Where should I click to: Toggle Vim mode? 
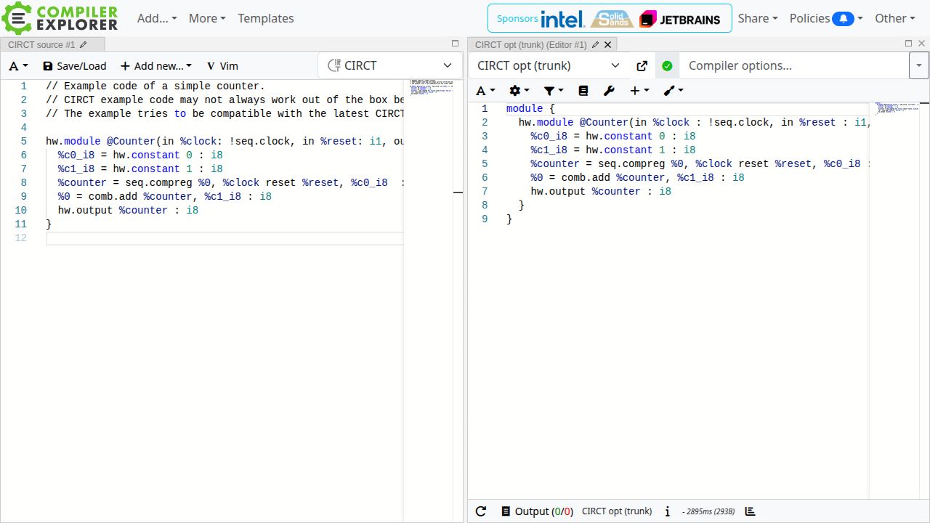pyautogui.click(x=222, y=66)
